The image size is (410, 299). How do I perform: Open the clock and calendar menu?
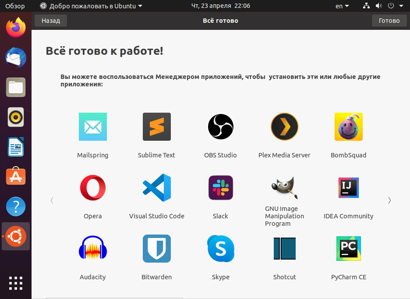click(221, 6)
